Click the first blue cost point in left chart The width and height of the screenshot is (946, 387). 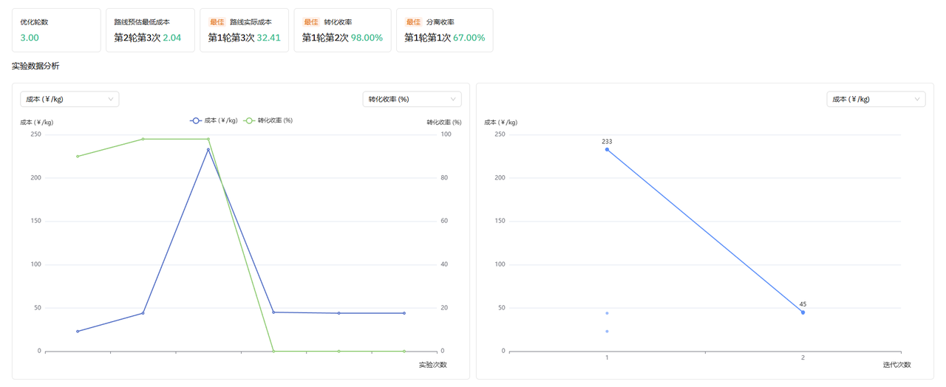78,331
